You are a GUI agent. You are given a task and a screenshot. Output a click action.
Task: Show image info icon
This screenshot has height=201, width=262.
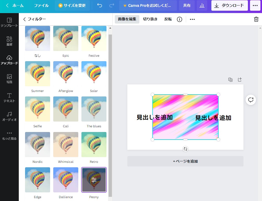(x=180, y=19)
